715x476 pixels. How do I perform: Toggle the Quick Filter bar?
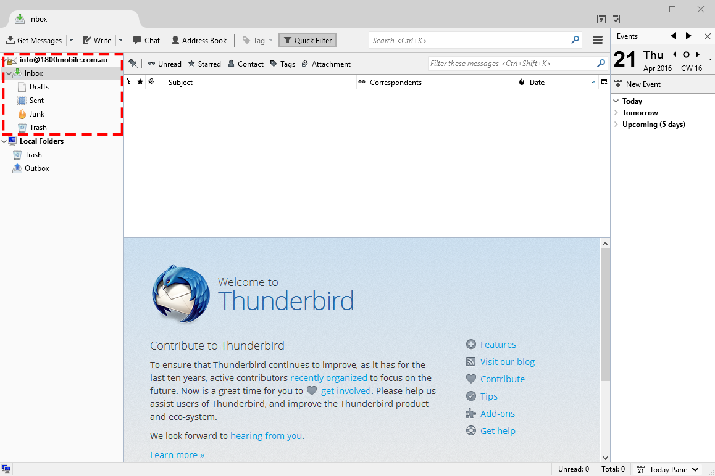coord(308,41)
